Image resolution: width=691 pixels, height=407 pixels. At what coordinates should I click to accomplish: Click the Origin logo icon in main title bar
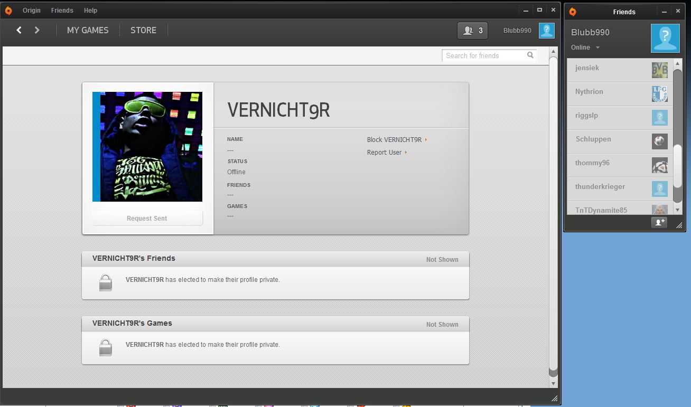(x=8, y=11)
